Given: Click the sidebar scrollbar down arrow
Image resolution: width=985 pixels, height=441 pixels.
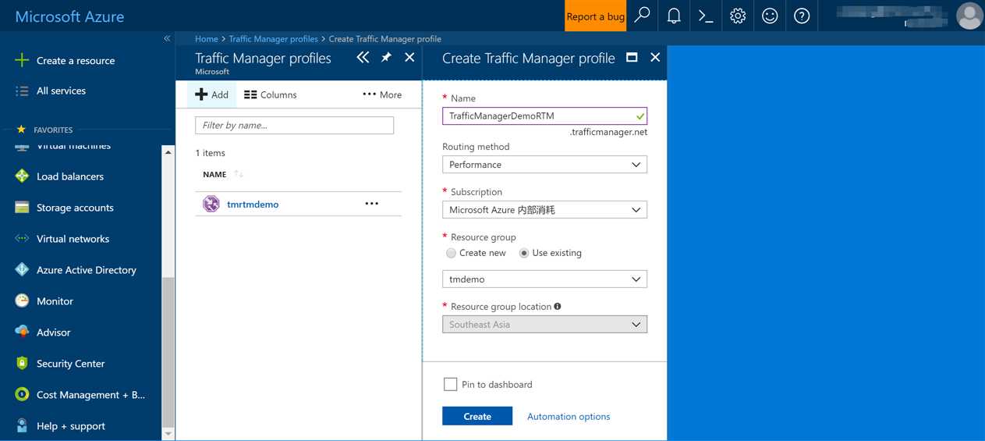Looking at the screenshot, I should pos(168,434).
